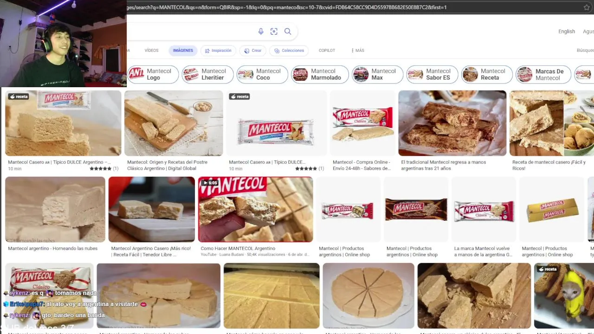Click the English language link
594x334 pixels.
point(567,32)
